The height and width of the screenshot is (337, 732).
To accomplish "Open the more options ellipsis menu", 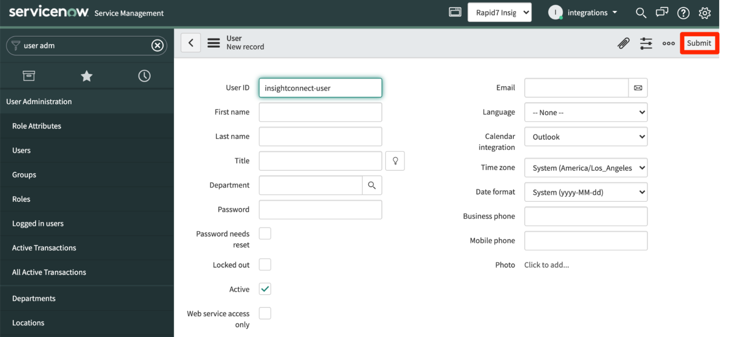I will click(668, 43).
